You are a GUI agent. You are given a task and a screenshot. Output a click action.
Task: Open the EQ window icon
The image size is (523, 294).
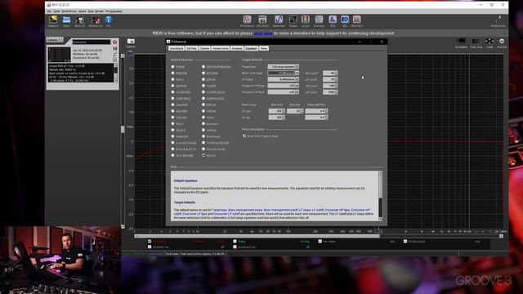[x=345, y=20]
